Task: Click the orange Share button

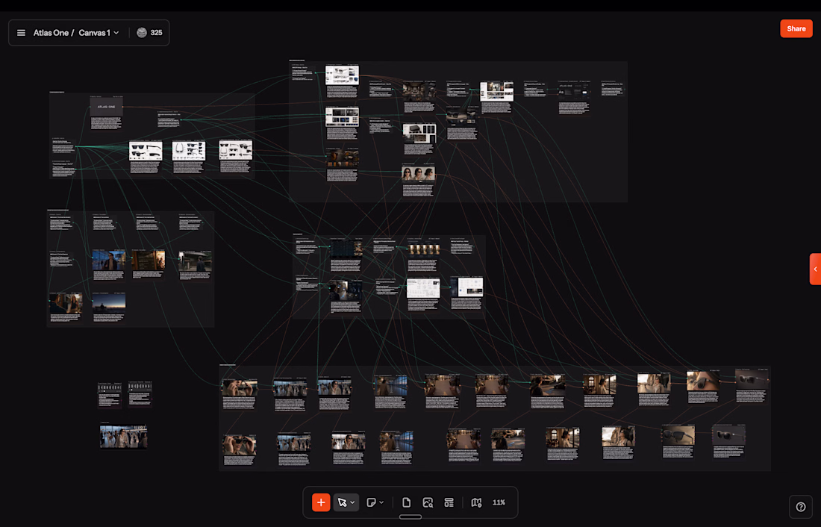Action: [x=796, y=29]
